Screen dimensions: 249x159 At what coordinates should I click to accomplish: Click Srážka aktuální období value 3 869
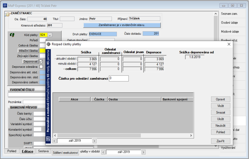tap(87, 59)
